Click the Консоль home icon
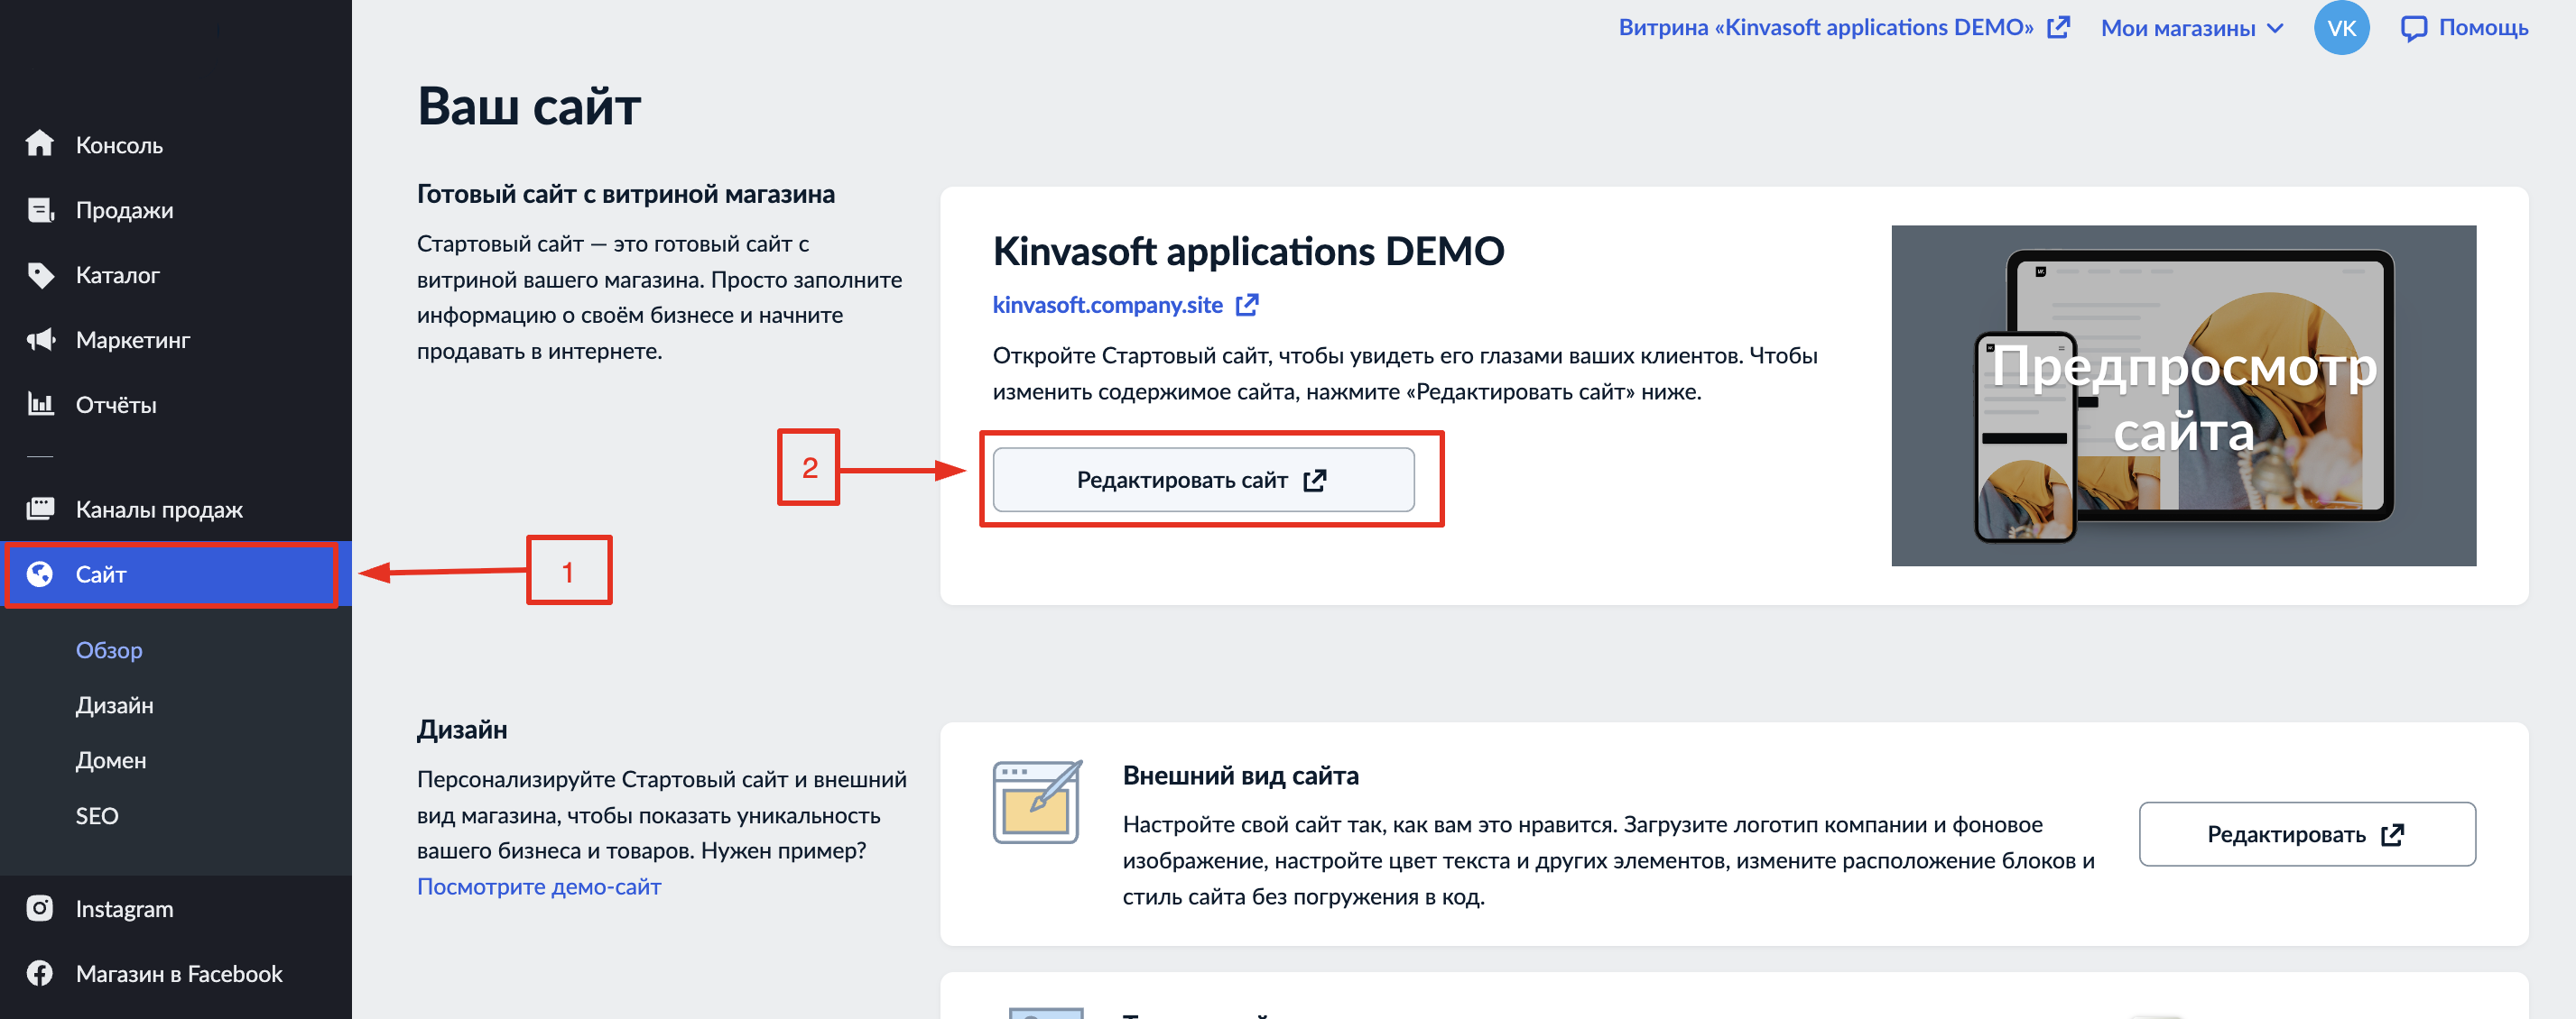2576x1019 pixels. pyautogui.click(x=40, y=144)
